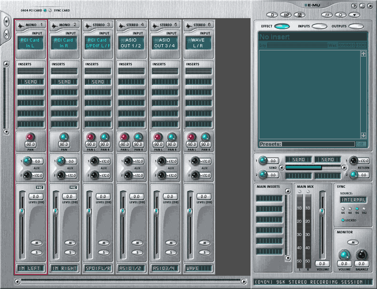
Task: Open the sync source INTERNAL selector
Action: tap(353, 200)
